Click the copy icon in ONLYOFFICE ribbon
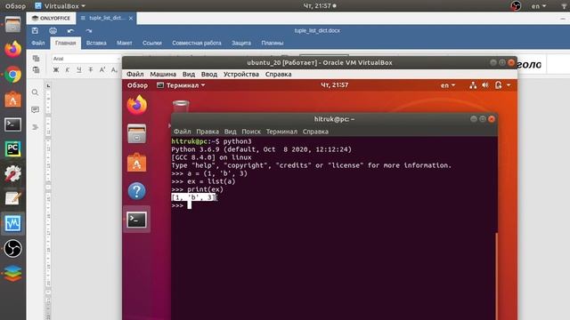The image size is (570, 320). [36, 59]
